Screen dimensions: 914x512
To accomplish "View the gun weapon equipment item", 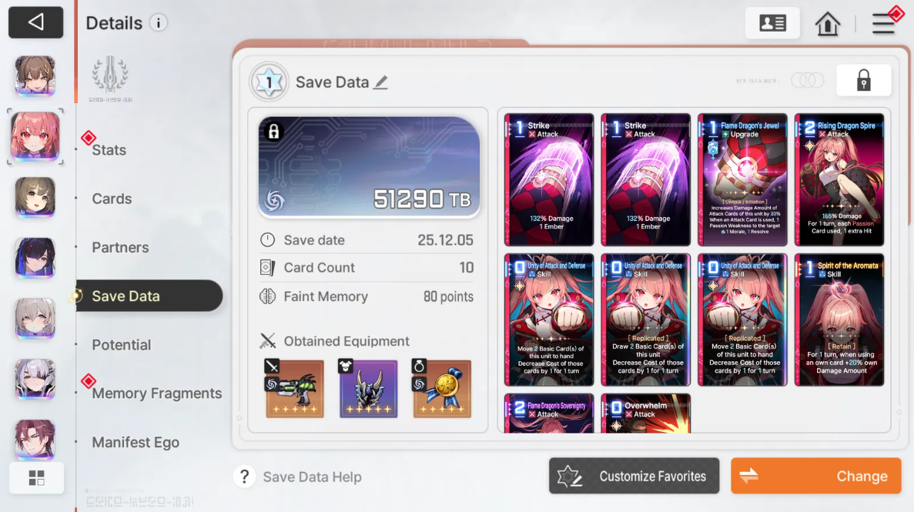I will click(295, 388).
